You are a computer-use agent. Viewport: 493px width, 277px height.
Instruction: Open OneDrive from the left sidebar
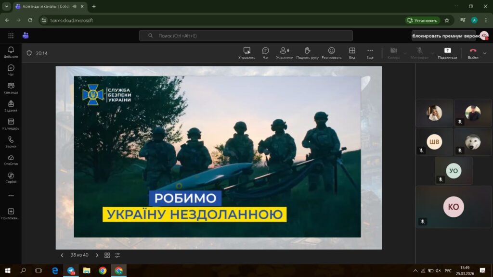[11, 160]
